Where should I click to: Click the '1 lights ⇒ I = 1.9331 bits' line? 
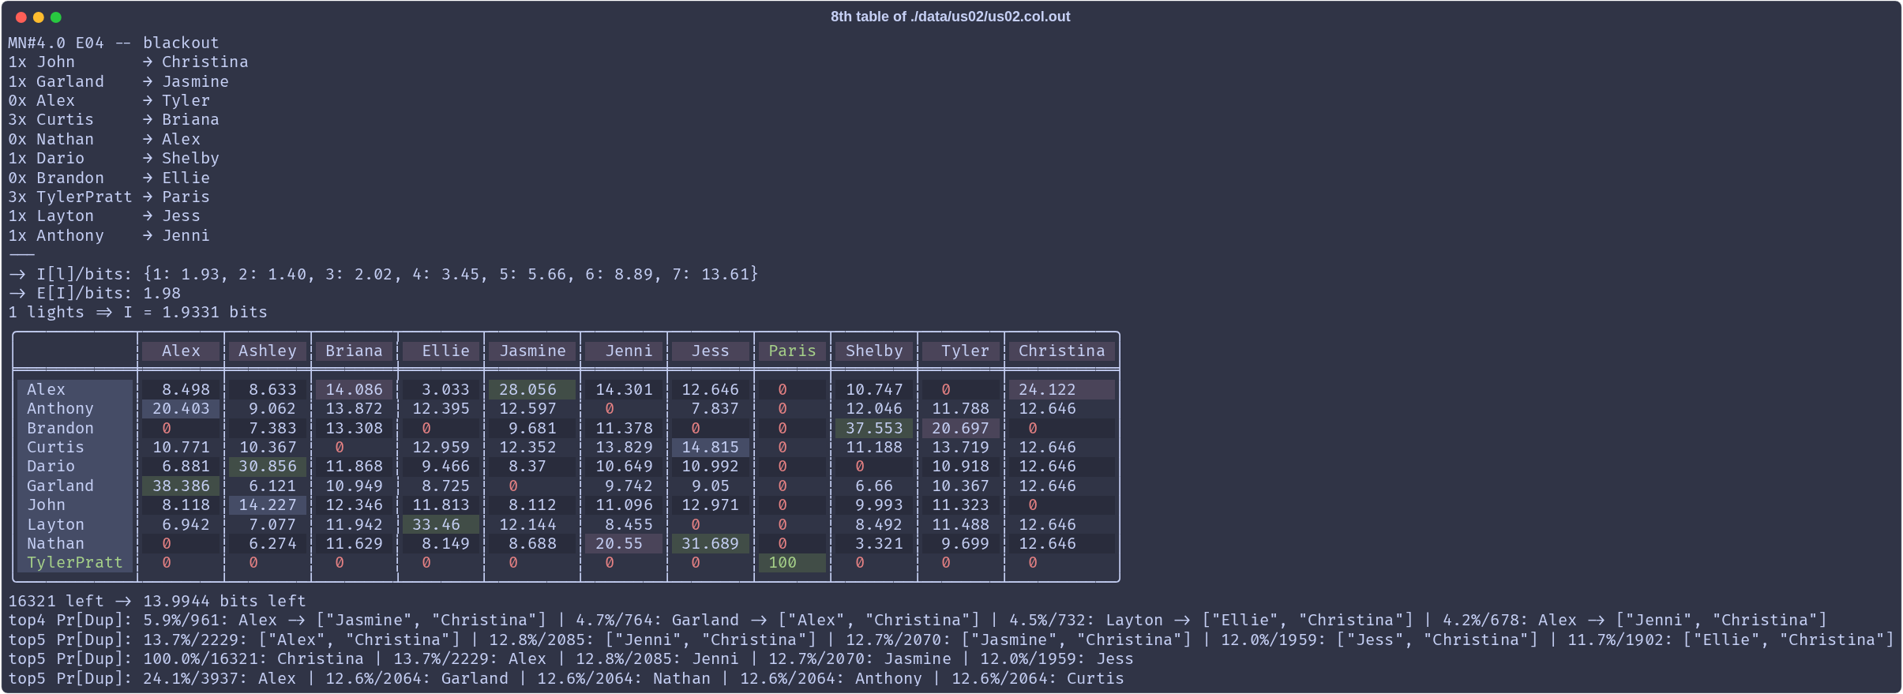click(x=137, y=312)
